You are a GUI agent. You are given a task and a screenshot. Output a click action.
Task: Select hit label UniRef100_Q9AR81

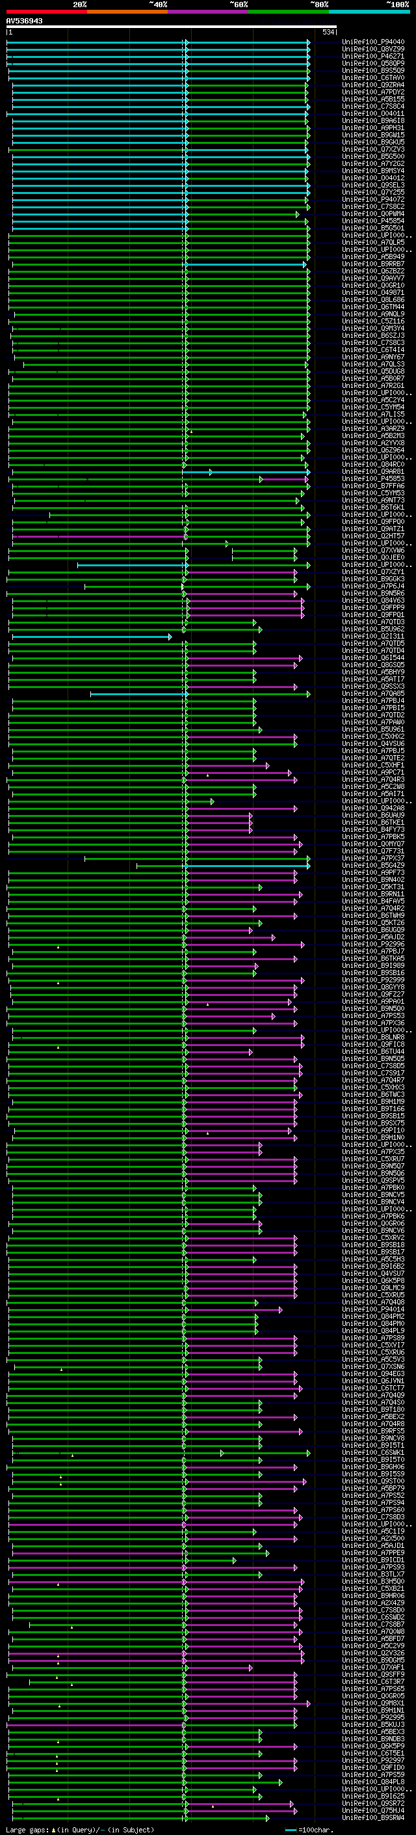(x=373, y=471)
